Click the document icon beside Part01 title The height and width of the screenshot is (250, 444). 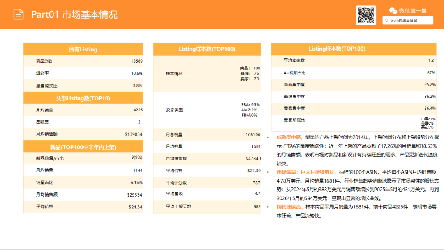(18, 14)
